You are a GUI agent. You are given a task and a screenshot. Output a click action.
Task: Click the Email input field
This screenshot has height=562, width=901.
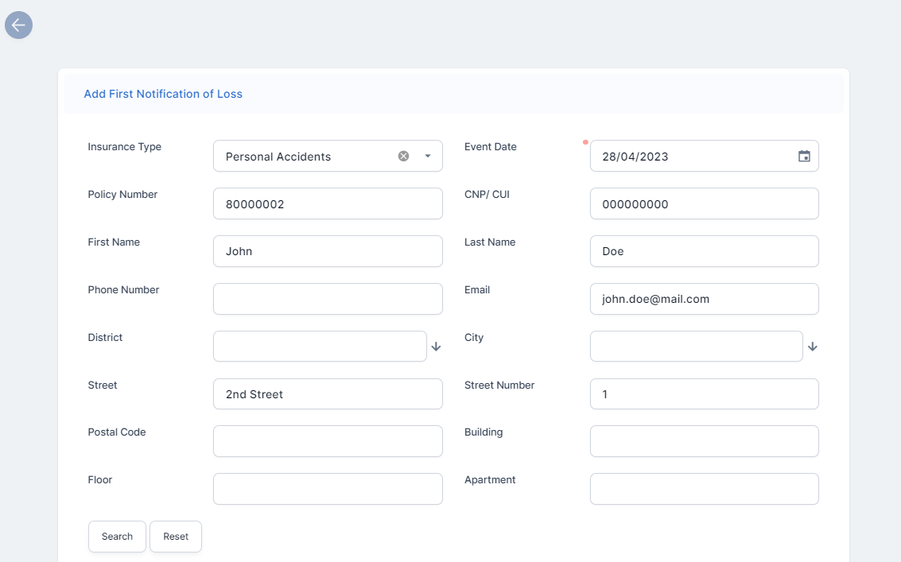click(704, 299)
